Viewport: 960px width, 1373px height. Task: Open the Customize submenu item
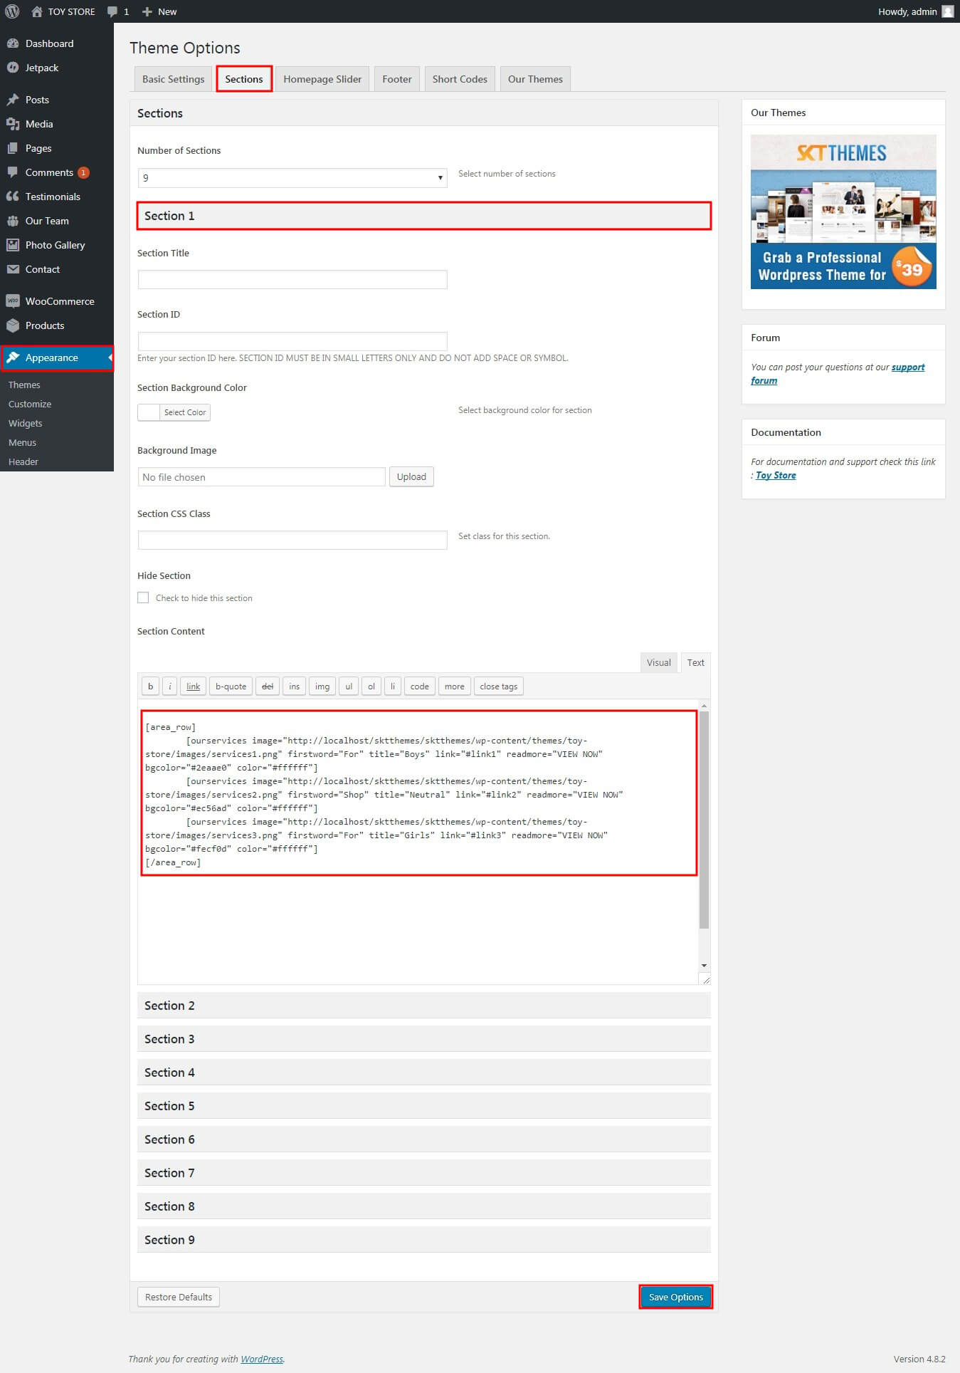click(30, 404)
